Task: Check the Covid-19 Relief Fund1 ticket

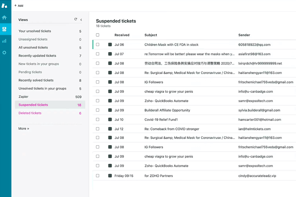Action: point(98,119)
